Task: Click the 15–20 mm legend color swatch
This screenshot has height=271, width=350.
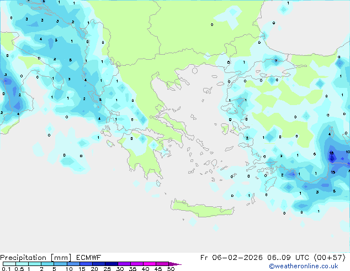Action: pyautogui.click(x=86, y=264)
